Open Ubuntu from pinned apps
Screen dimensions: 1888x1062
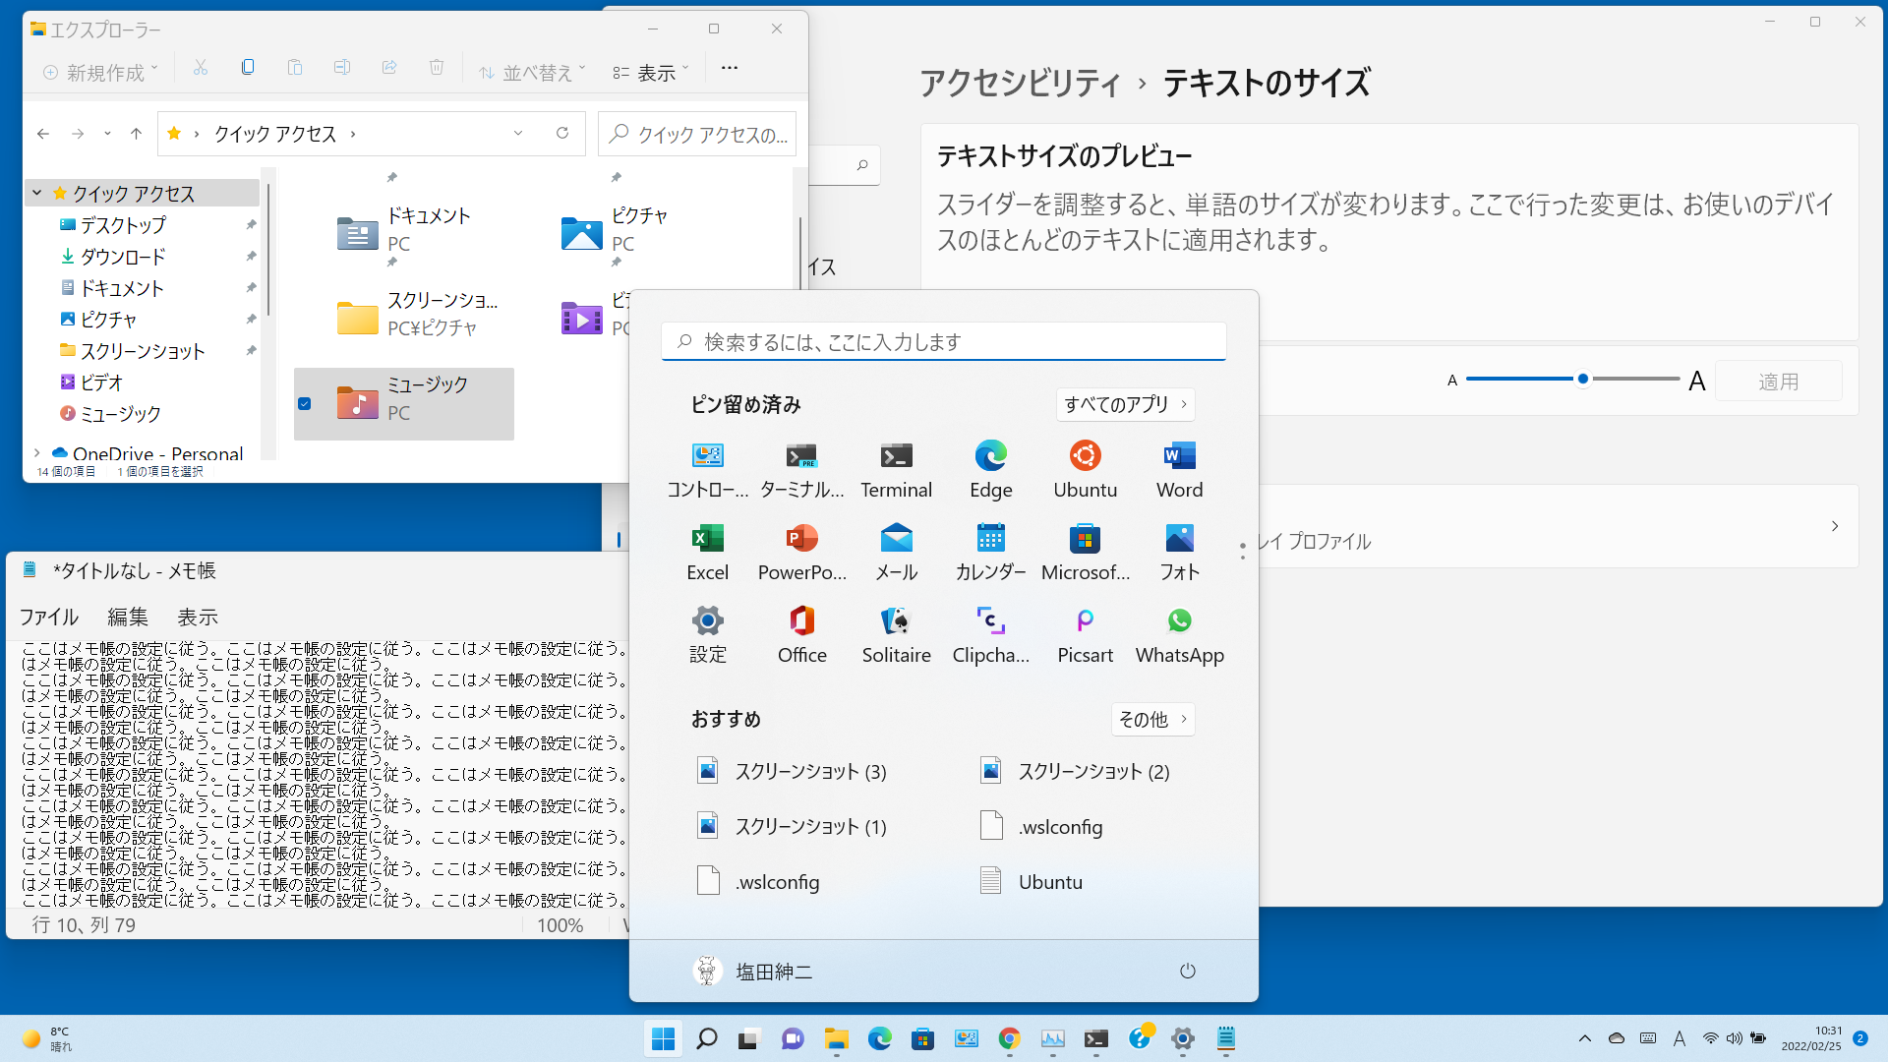click(x=1085, y=469)
